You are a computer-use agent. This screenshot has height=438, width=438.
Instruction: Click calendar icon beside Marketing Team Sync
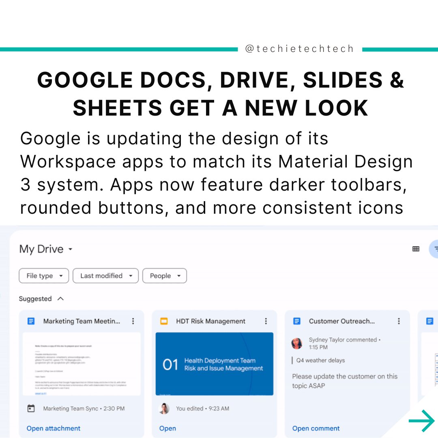31,408
